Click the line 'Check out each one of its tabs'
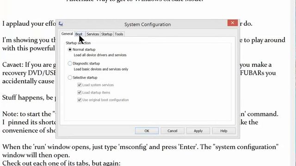Image resolution: width=296 pixels, height=166 pixels. pyautogui.click(x=62, y=163)
